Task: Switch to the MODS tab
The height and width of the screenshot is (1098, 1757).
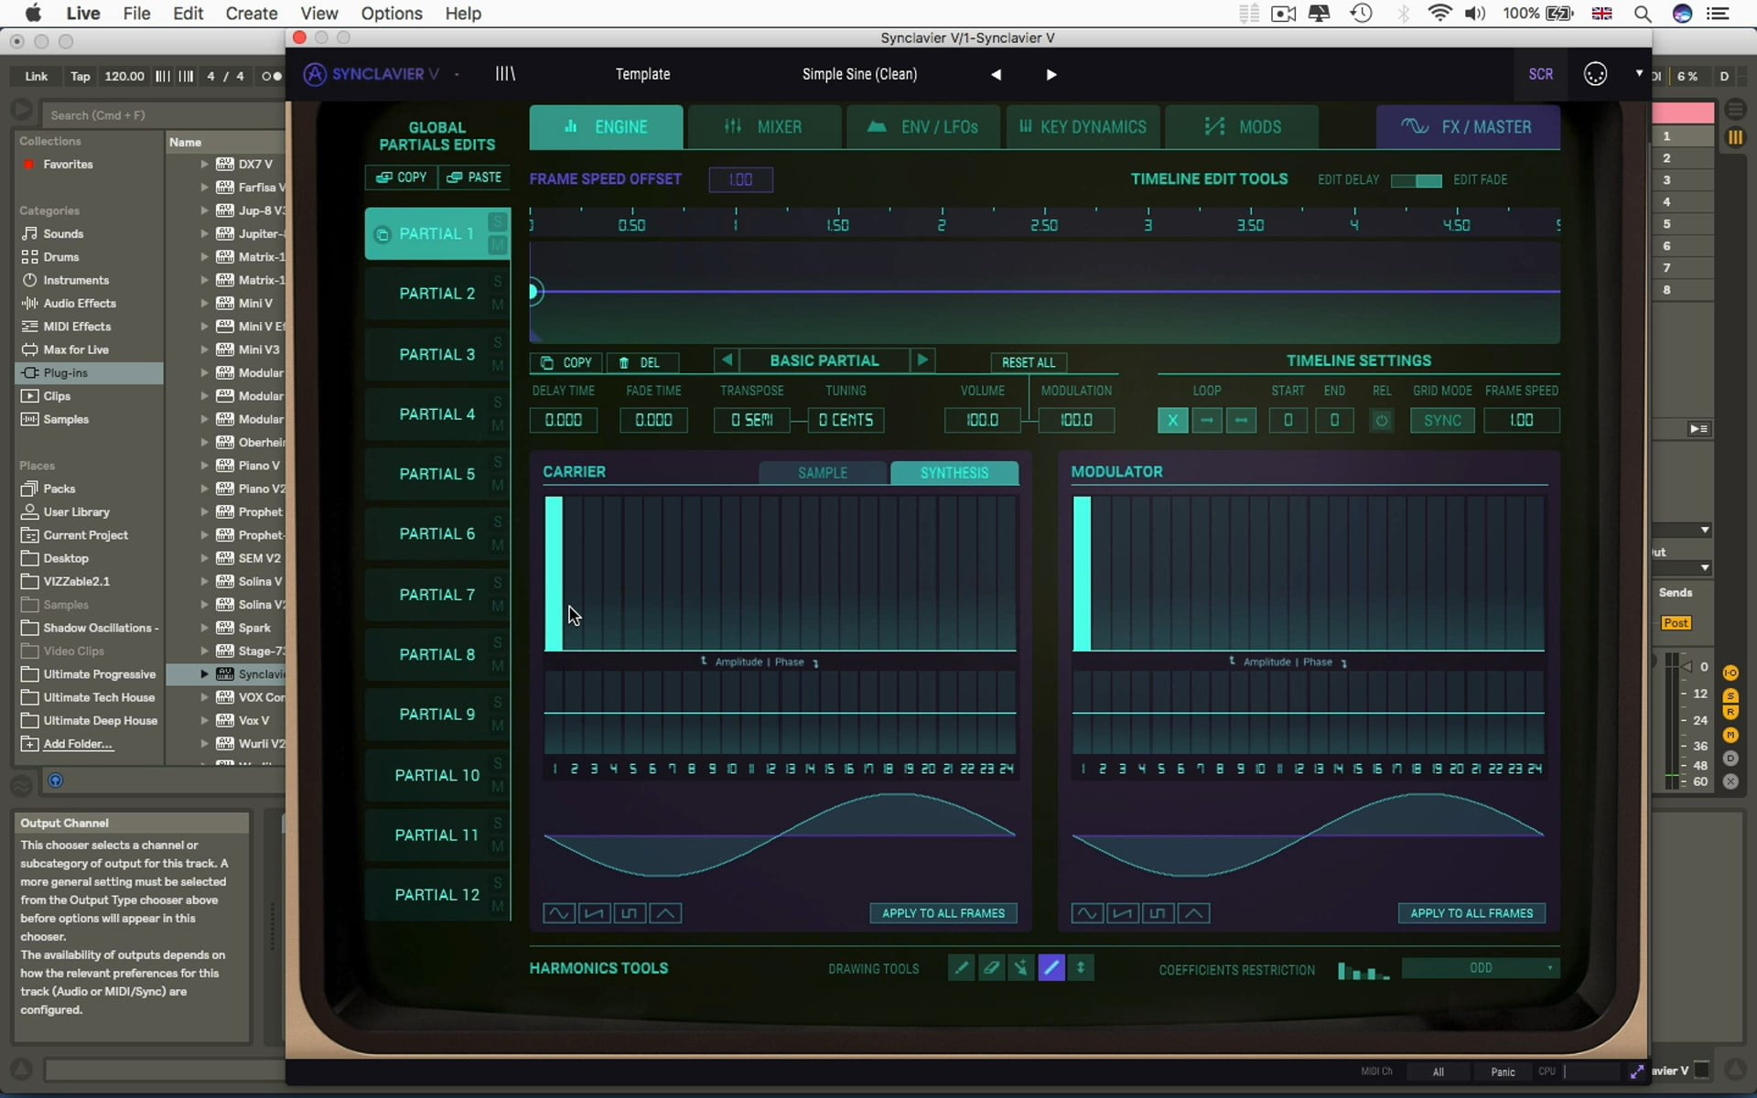Action: click(1242, 127)
